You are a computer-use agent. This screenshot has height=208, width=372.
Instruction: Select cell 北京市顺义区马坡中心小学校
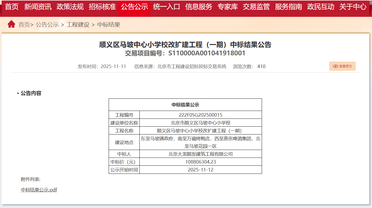200,123
